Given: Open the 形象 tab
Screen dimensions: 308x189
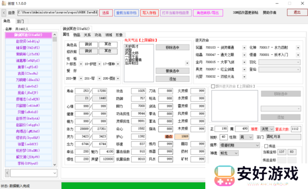Looking at the screenshot, I should point(119,35).
